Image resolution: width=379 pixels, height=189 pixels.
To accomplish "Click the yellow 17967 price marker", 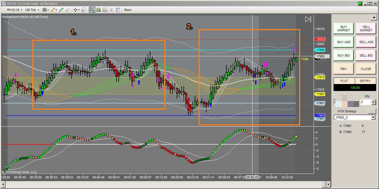I will (x=320, y=94).
